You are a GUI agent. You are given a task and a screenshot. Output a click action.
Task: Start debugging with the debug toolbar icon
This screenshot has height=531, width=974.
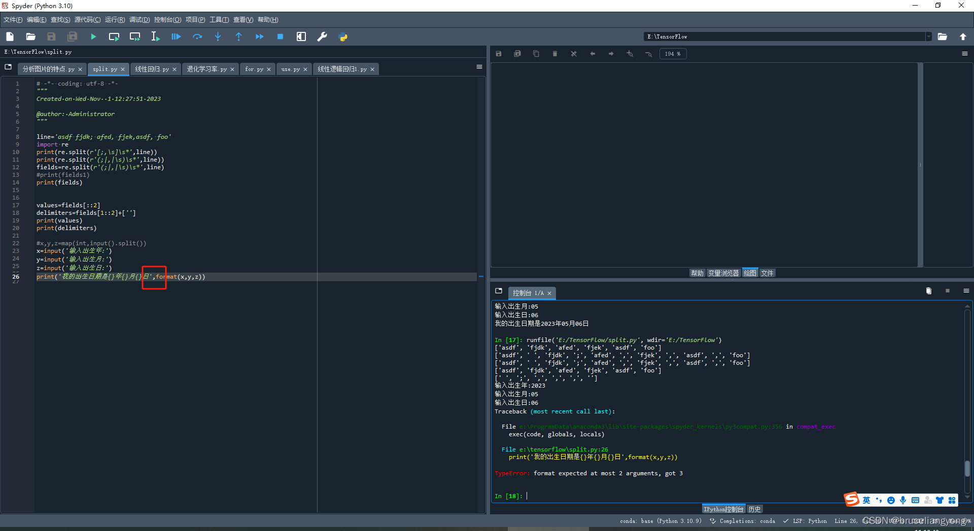click(x=176, y=36)
